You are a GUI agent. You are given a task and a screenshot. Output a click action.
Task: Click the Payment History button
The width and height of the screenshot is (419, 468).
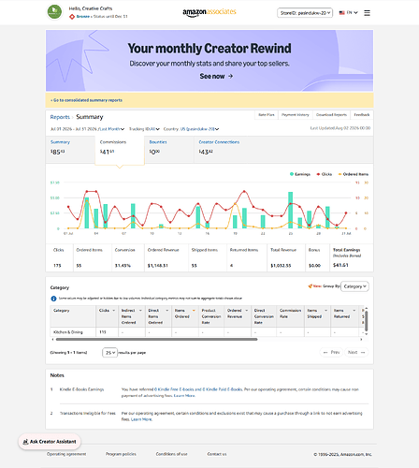point(296,115)
